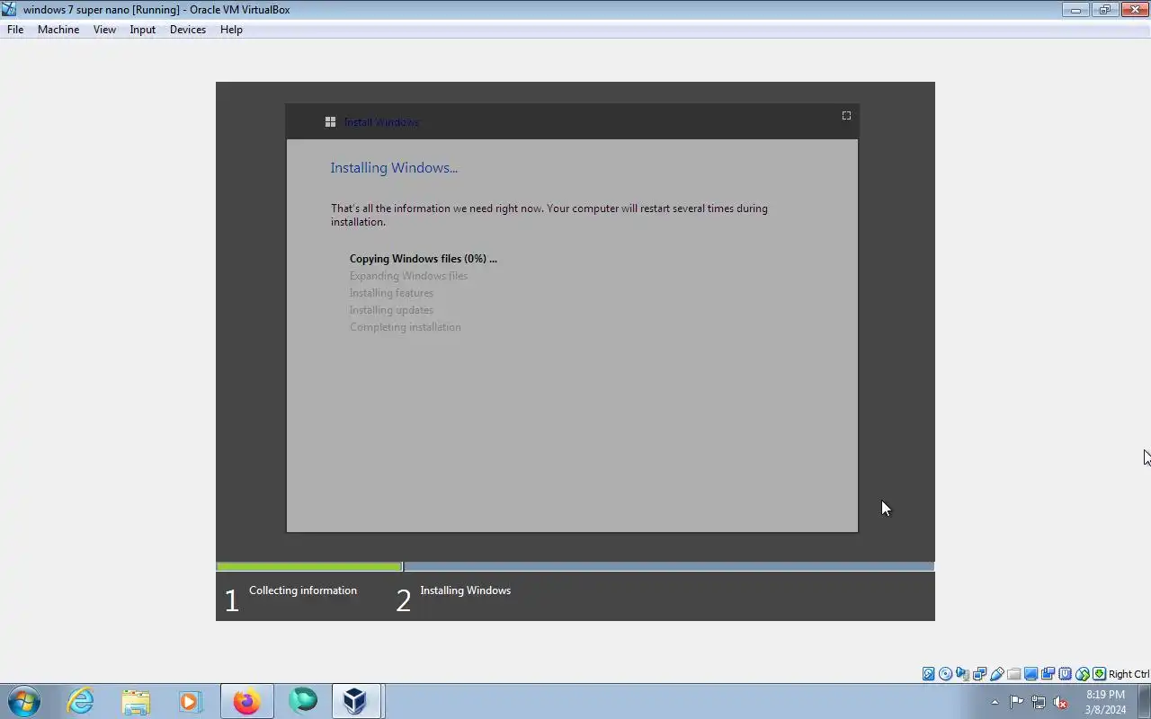1151x719 pixels.
Task: Switch to Firefox on the taskbar
Action: pos(246,701)
